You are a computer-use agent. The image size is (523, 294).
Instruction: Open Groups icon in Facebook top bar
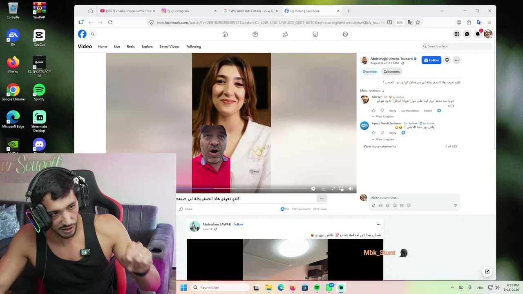click(345, 34)
